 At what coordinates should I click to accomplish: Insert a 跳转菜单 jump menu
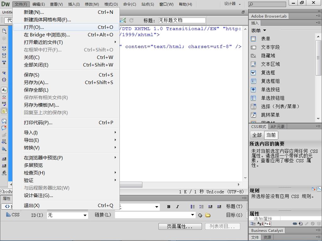[x=265, y=115]
